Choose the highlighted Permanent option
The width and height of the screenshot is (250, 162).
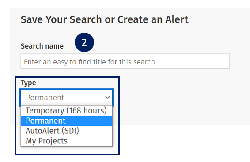pos(67,121)
